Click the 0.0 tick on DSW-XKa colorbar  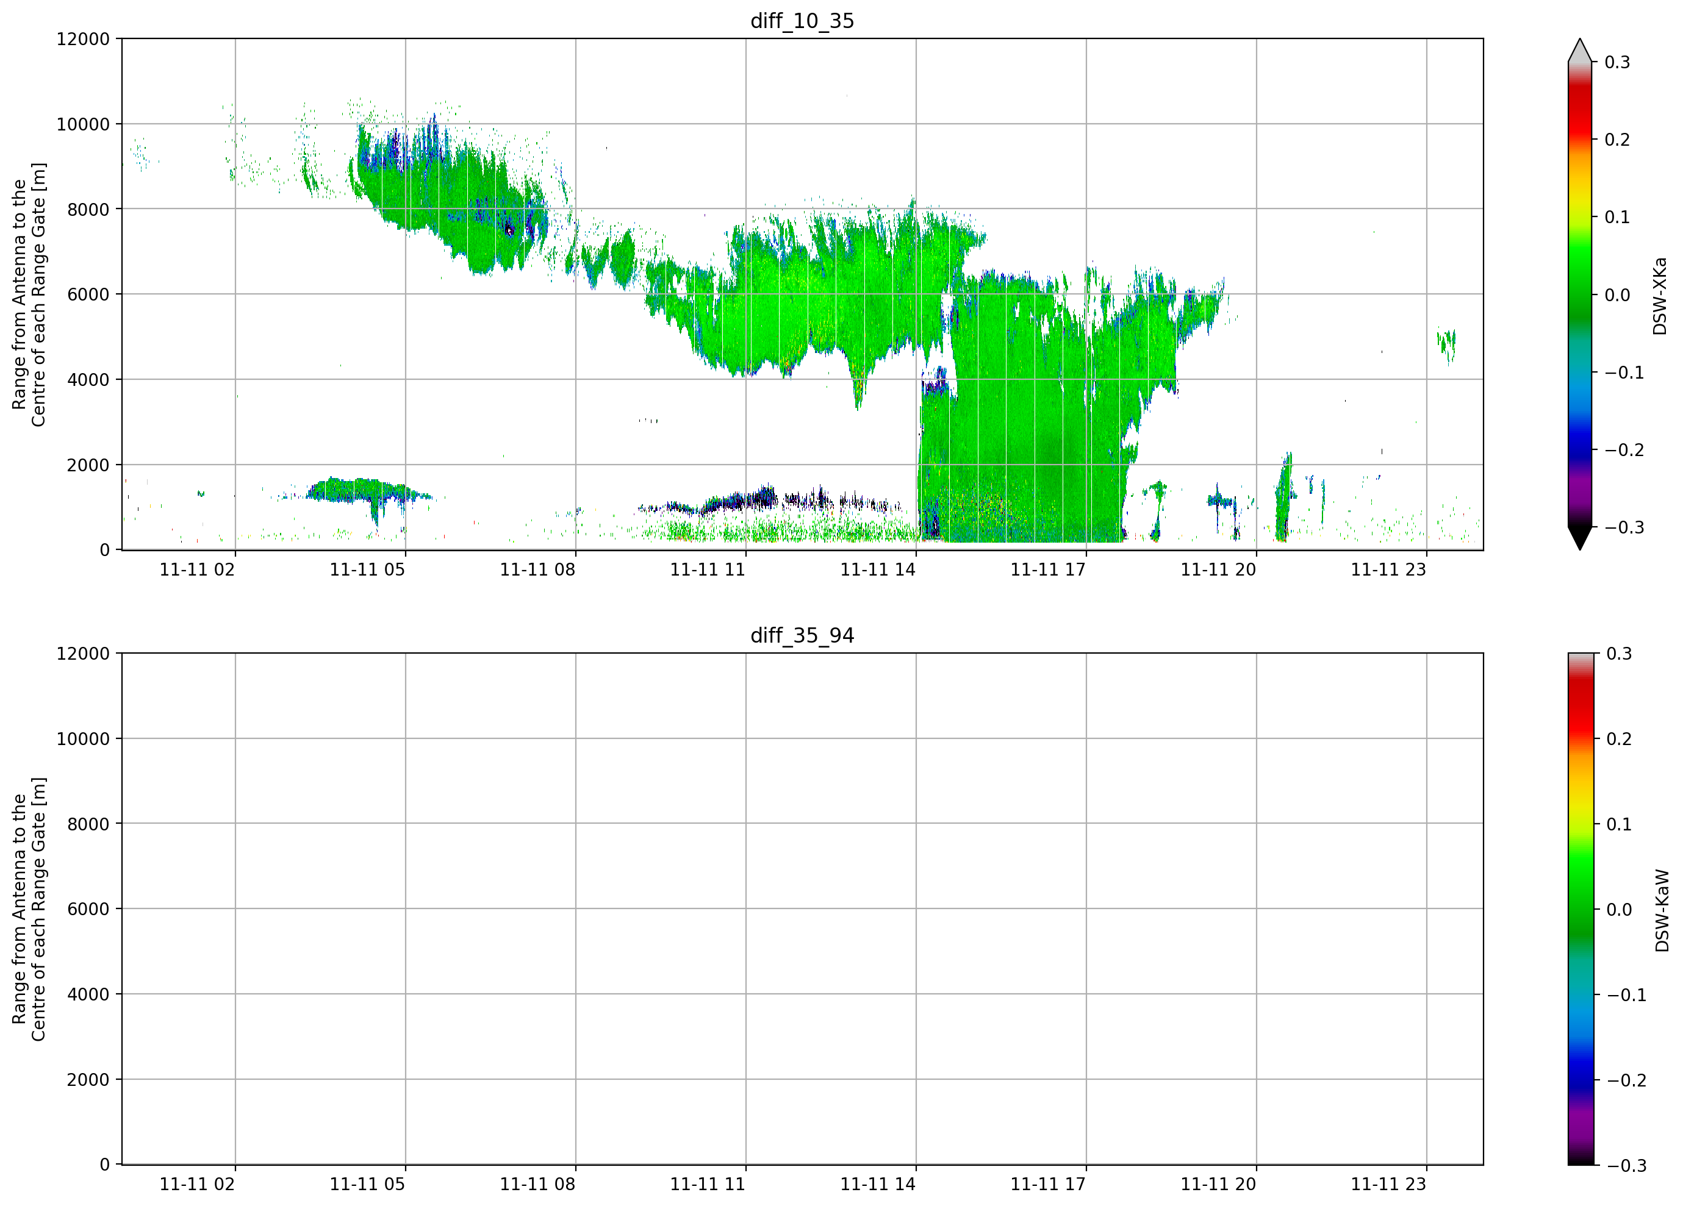[x=1618, y=295]
